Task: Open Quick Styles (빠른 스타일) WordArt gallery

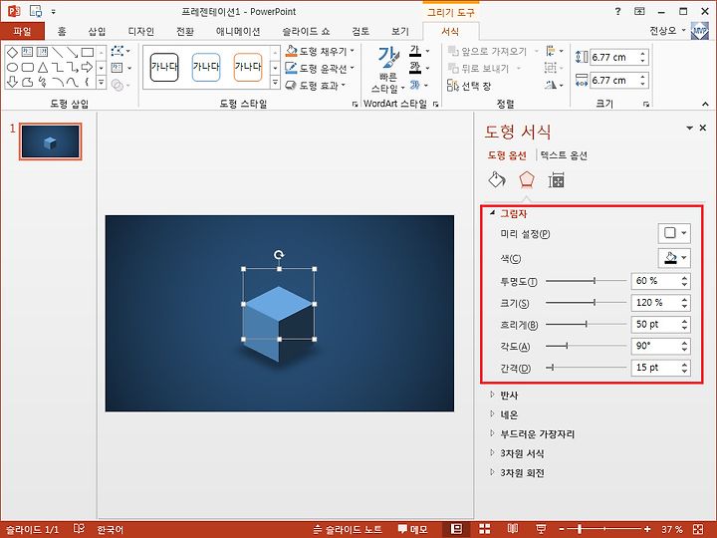Action: pos(387,70)
